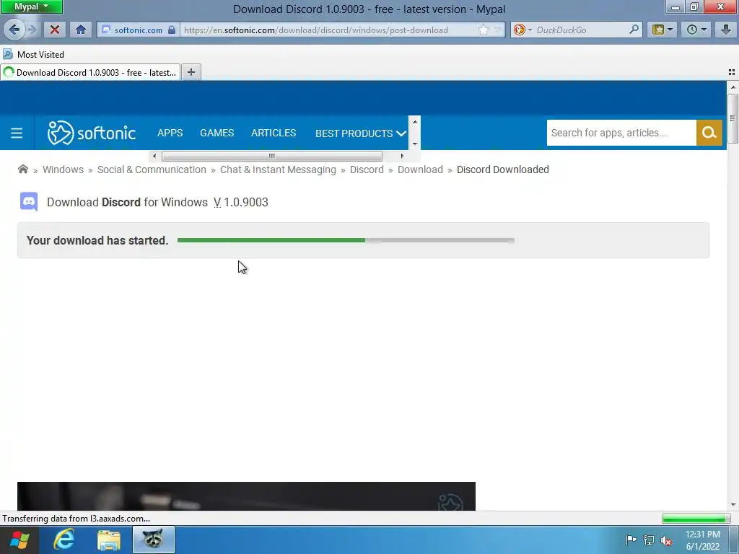Open the Action Center flag icon
This screenshot has height=554, width=739.
631,540
